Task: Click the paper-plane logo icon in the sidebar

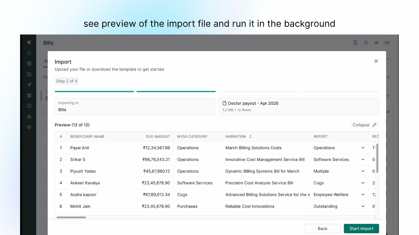Action: tap(29, 42)
